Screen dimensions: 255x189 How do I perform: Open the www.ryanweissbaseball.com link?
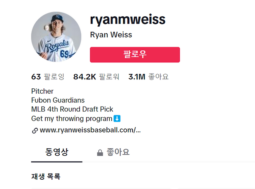pos(90,130)
